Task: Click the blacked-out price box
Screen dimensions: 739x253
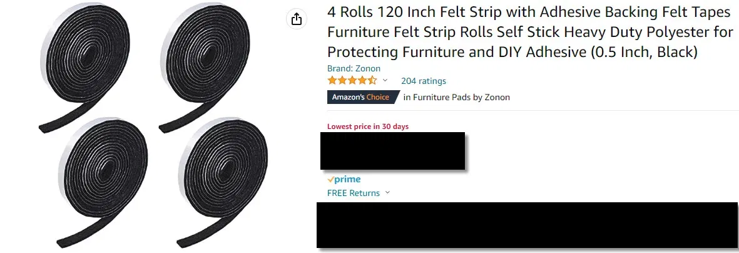Action: click(392, 151)
